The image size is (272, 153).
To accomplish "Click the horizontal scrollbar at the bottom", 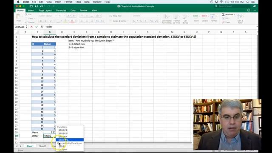I will (x=106, y=143).
